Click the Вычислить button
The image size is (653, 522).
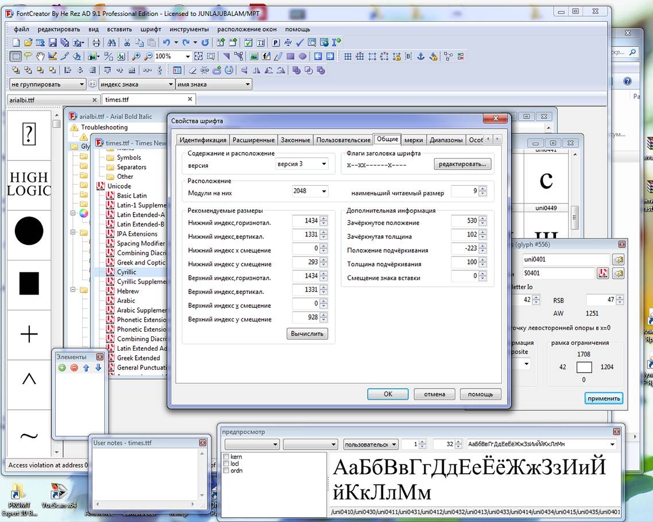(x=307, y=333)
